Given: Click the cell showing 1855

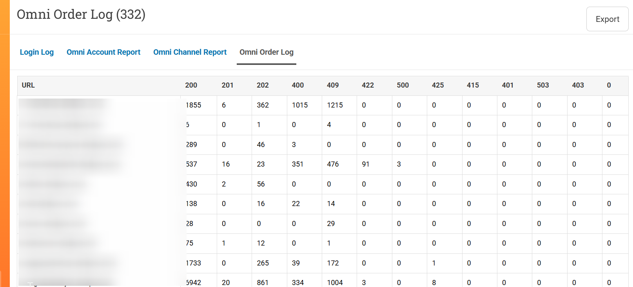Looking at the screenshot, I should click(194, 105).
